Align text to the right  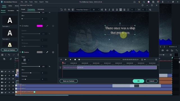click(x=117, y=10)
